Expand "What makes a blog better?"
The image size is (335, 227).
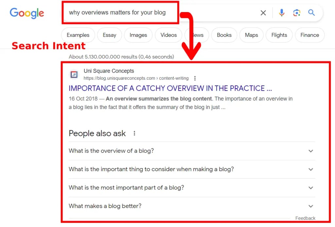tap(310, 206)
